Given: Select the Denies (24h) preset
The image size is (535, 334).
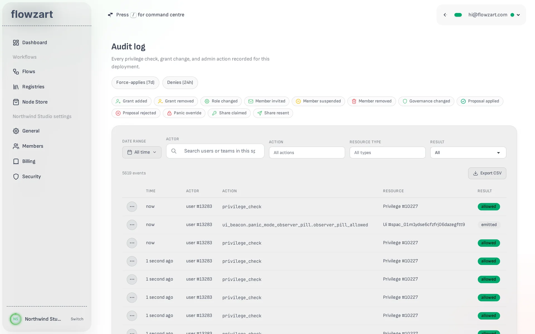Looking at the screenshot, I should tap(180, 83).
